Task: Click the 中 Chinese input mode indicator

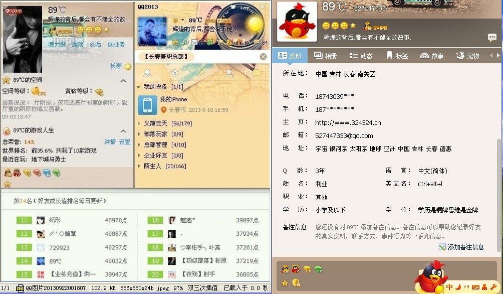Action: [449, 286]
